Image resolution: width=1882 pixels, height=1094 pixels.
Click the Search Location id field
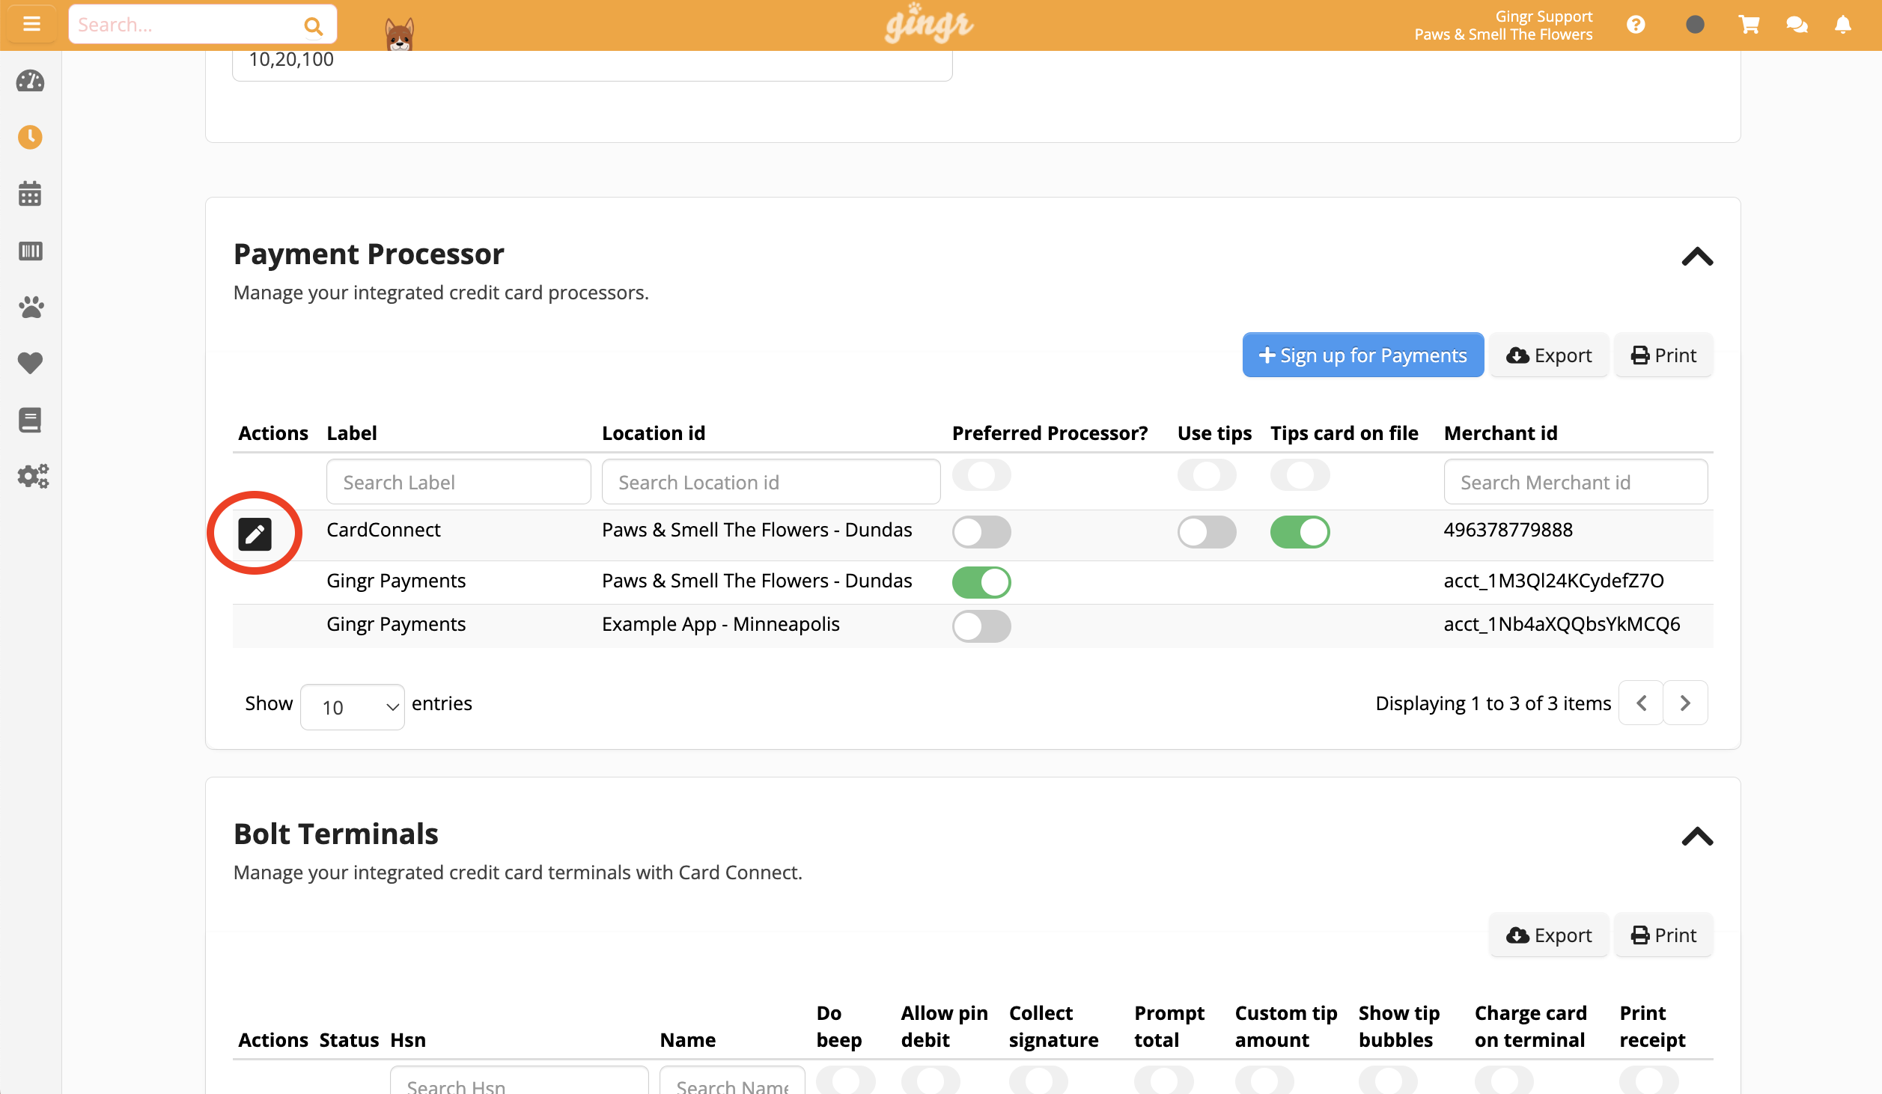coord(771,482)
